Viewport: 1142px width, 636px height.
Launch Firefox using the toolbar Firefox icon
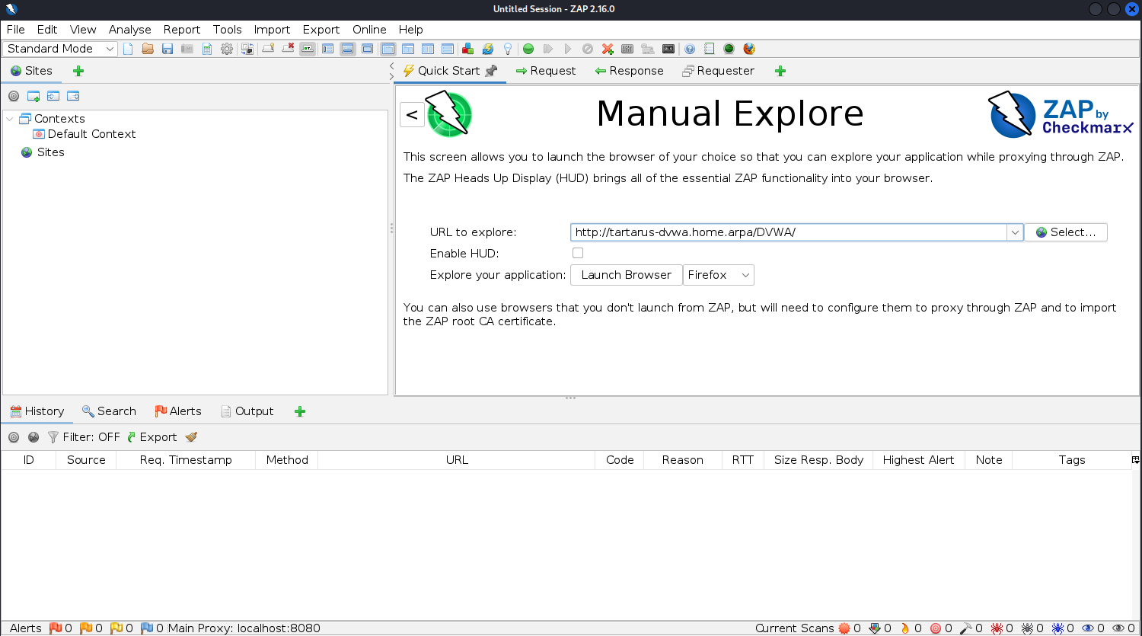coord(748,48)
